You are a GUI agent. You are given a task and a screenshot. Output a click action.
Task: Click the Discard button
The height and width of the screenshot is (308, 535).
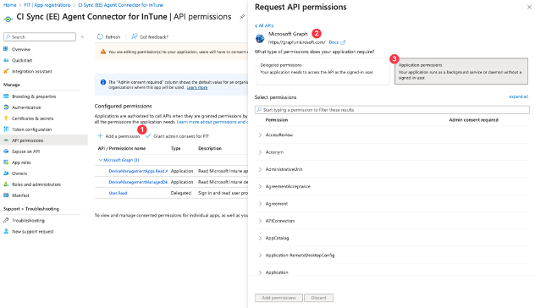(318, 298)
